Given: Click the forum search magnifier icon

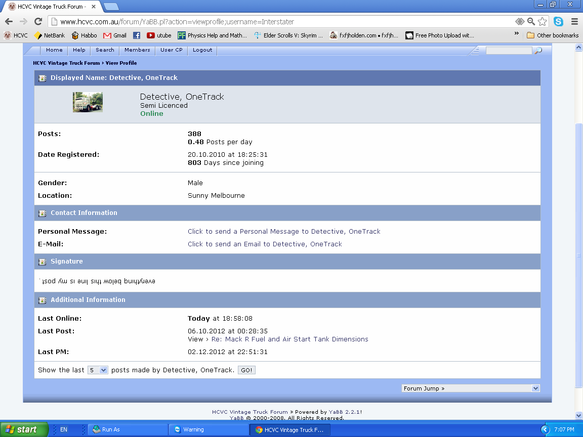Looking at the screenshot, I should coord(538,51).
